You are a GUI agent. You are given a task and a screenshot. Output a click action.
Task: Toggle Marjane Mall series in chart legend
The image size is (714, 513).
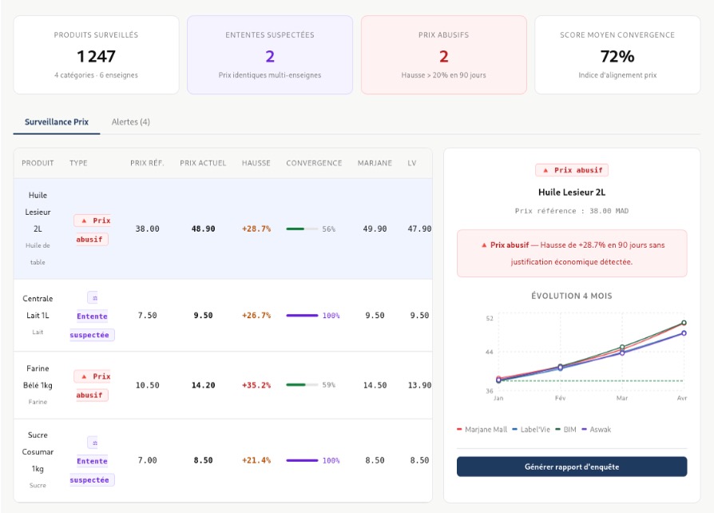pos(482,430)
